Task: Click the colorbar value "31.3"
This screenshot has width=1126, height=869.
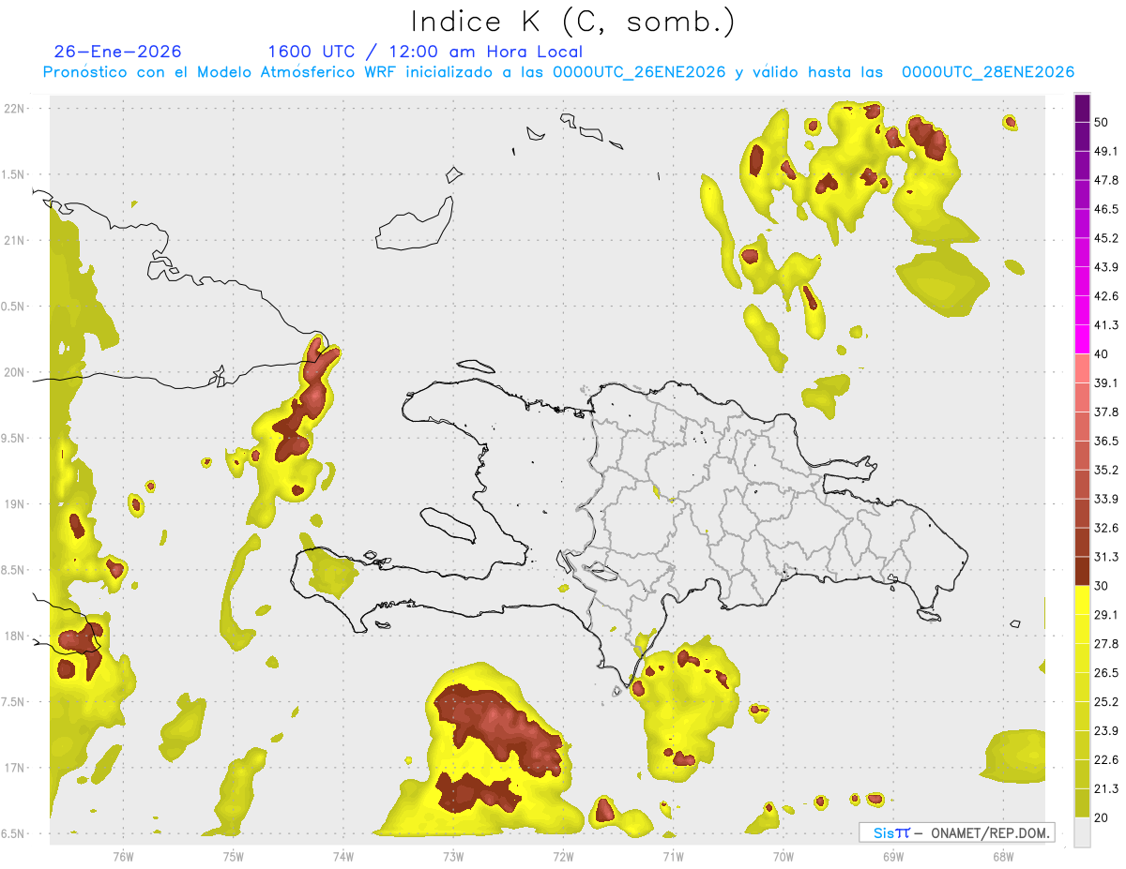Action: 1106,557
